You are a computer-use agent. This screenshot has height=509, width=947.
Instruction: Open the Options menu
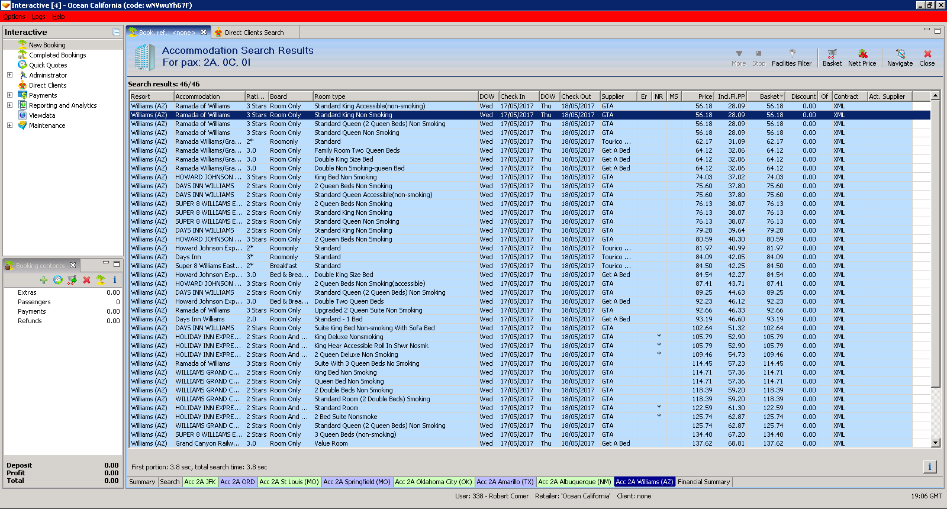point(14,17)
